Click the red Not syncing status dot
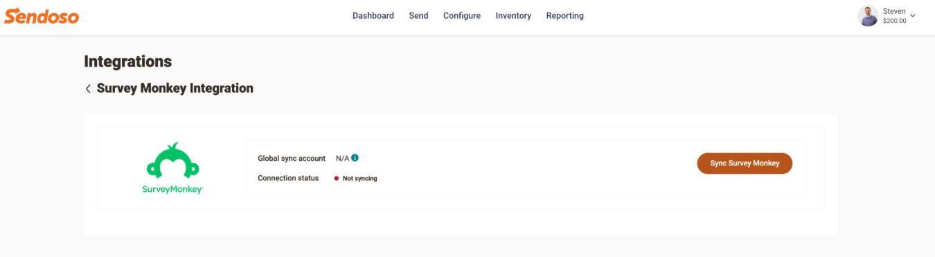Viewport: 935px width, 257px height. click(337, 179)
